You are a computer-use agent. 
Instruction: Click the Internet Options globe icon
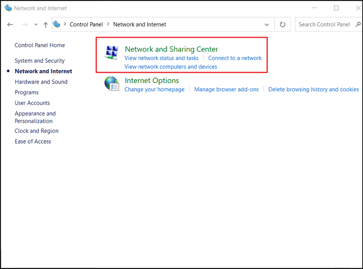111,83
